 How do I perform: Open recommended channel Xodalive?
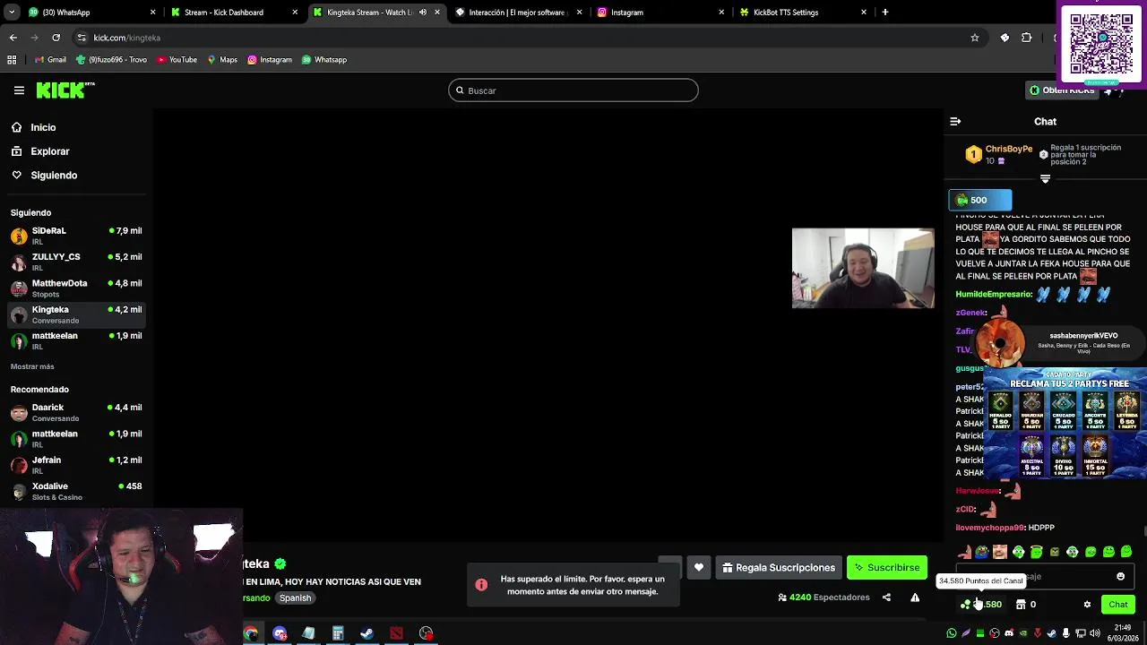coord(76,491)
